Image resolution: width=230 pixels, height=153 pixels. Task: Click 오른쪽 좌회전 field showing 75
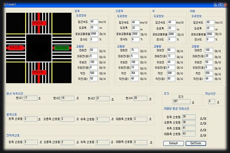pos(134,50)
